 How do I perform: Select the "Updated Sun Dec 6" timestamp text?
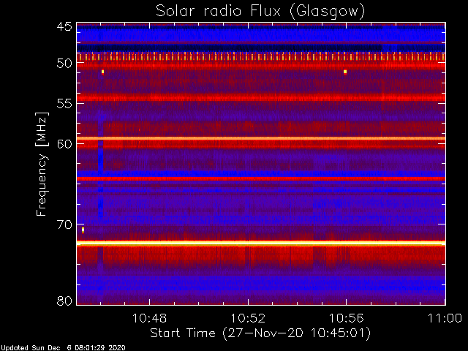click(x=63, y=348)
